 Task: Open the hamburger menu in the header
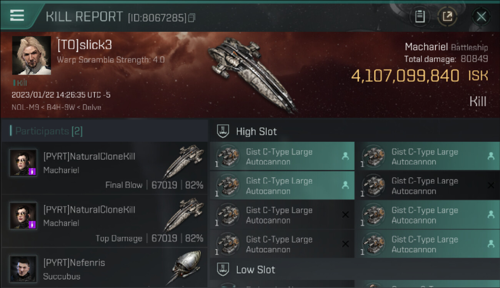click(17, 15)
